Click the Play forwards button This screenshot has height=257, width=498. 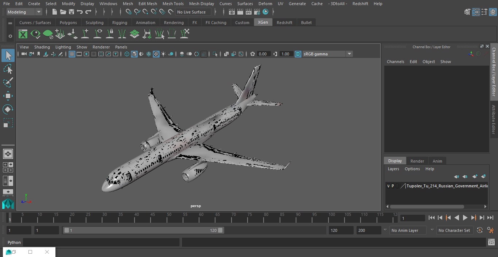(x=465, y=218)
